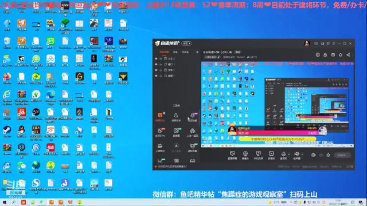The height and width of the screenshot is (206, 367).
Task: Add a 多媒体 media source
Action: click(x=271, y=155)
